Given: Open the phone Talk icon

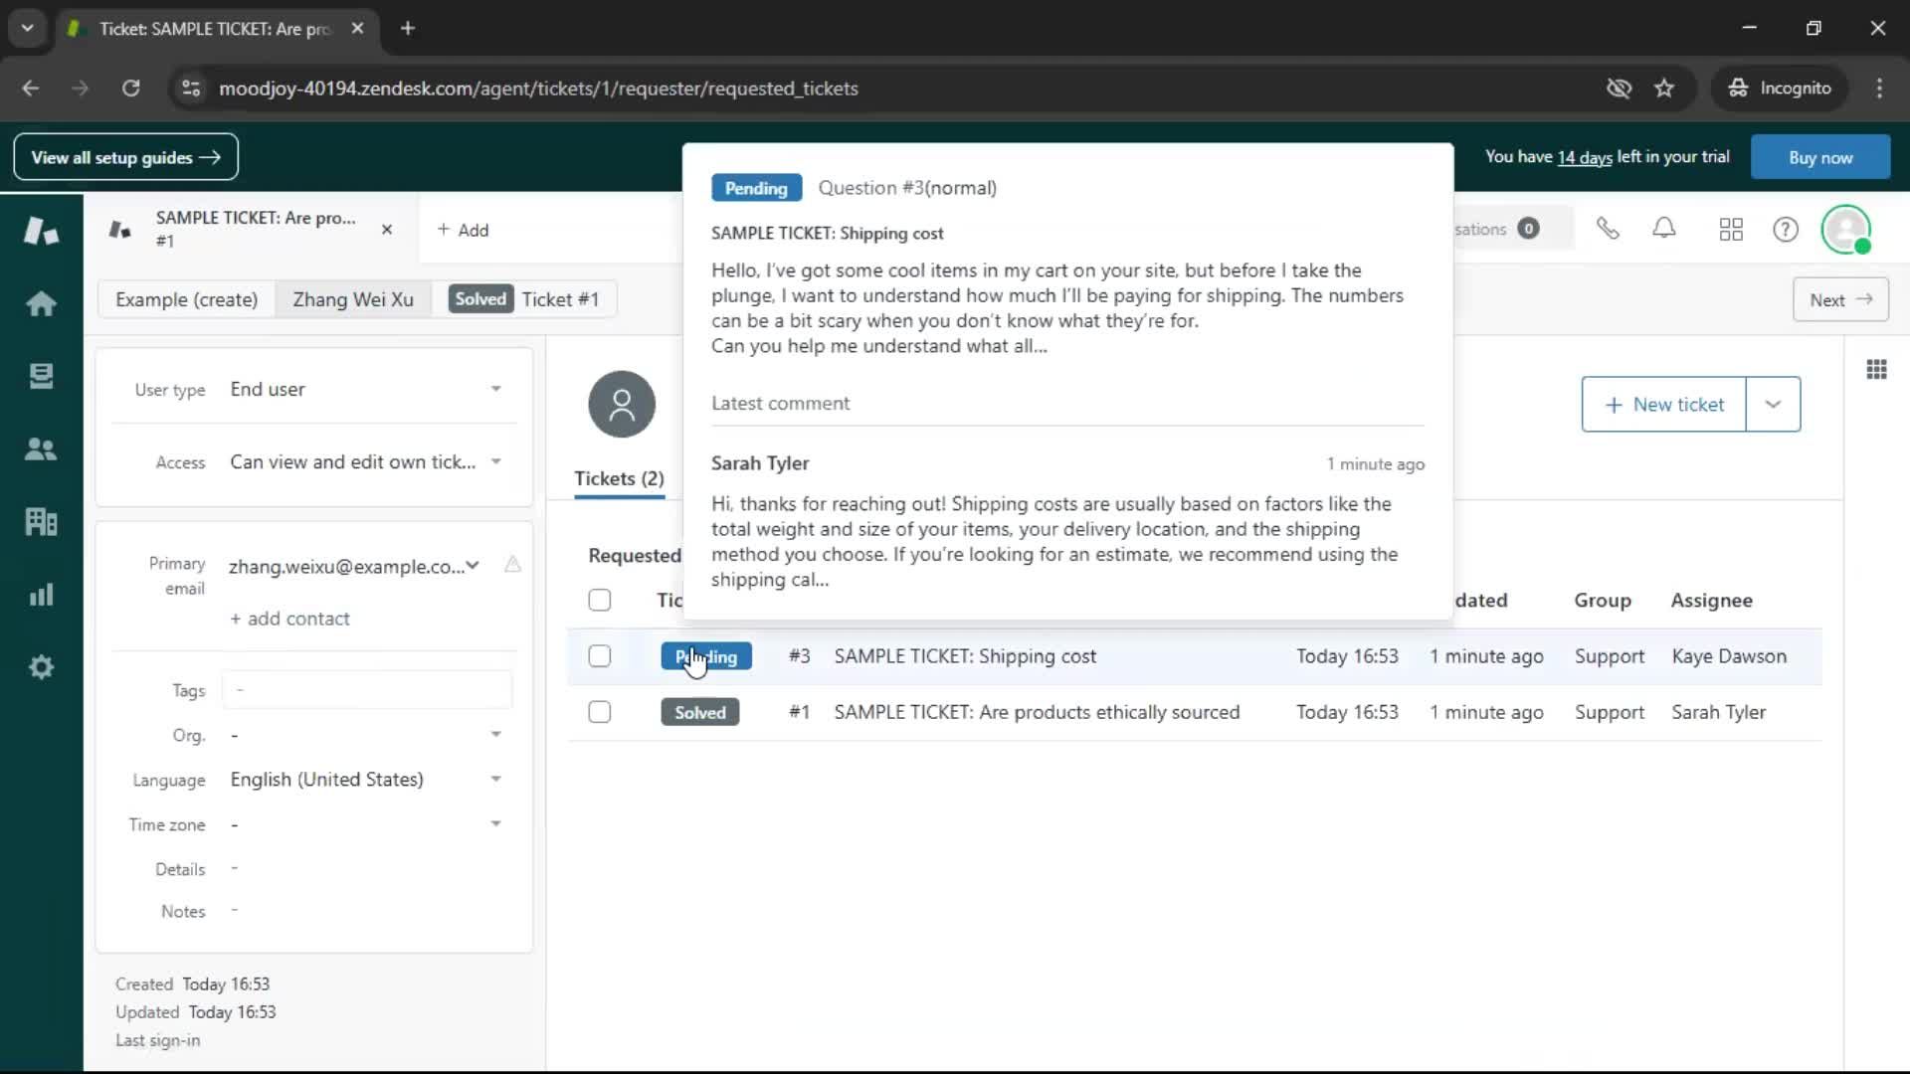Looking at the screenshot, I should point(1608,230).
